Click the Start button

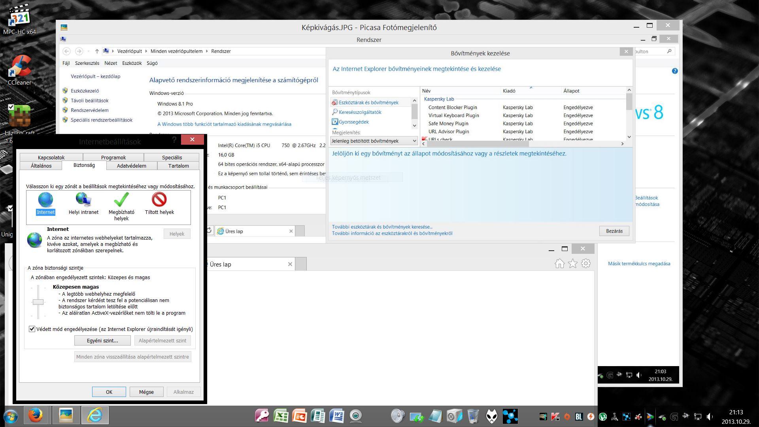click(x=11, y=416)
